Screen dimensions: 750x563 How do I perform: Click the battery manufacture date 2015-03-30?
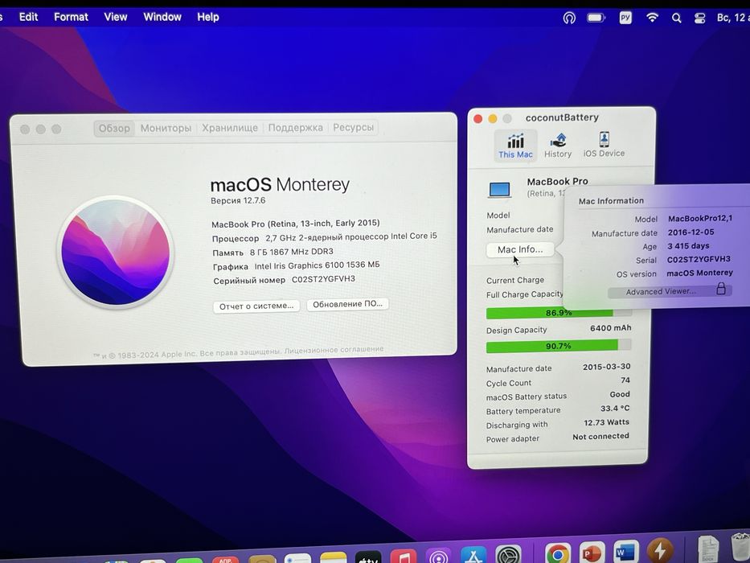(x=606, y=367)
